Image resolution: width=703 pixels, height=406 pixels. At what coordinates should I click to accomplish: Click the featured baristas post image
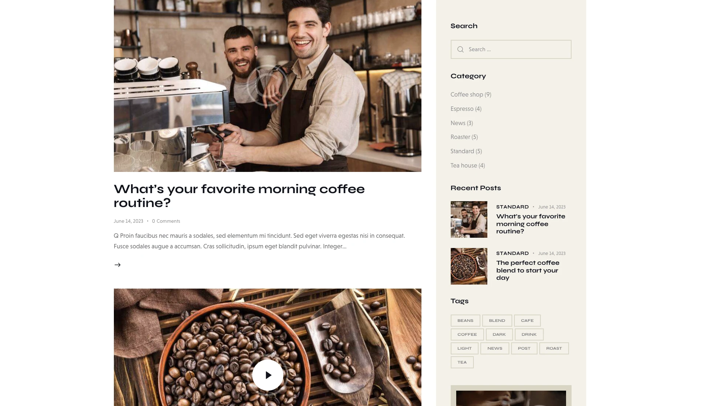[268, 86]
